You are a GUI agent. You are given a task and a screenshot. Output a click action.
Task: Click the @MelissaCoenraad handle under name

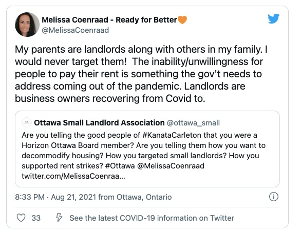(x=75, y=30)
